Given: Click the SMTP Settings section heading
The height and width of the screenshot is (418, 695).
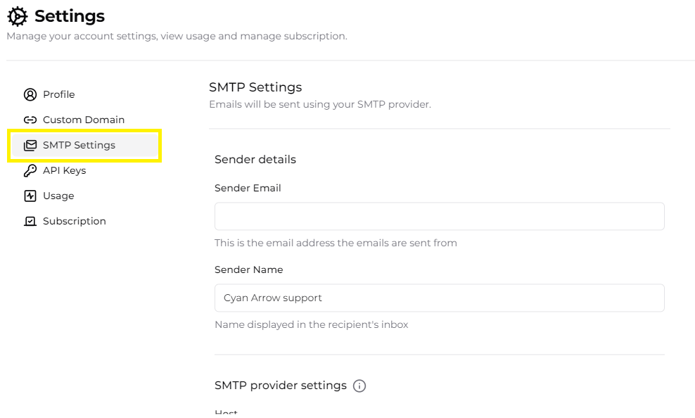Looking at the screenshot, I should (x=255, y=87).
